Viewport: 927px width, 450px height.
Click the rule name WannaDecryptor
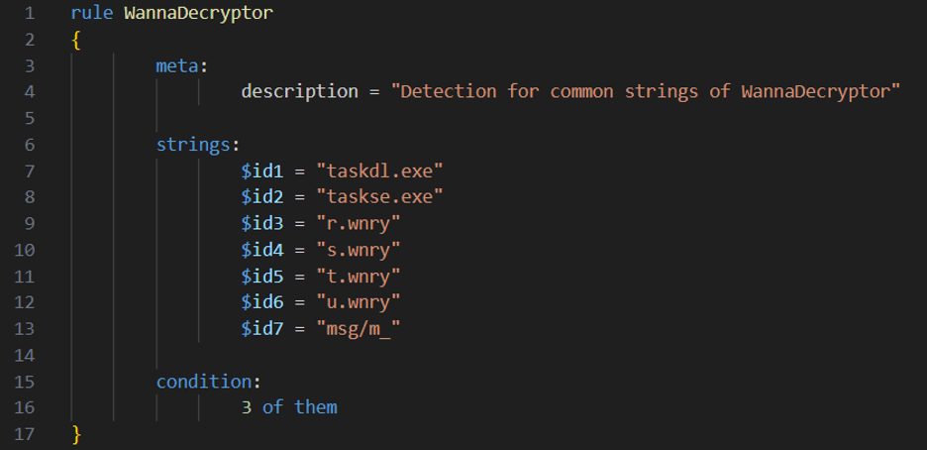click(x=199, y=13)
